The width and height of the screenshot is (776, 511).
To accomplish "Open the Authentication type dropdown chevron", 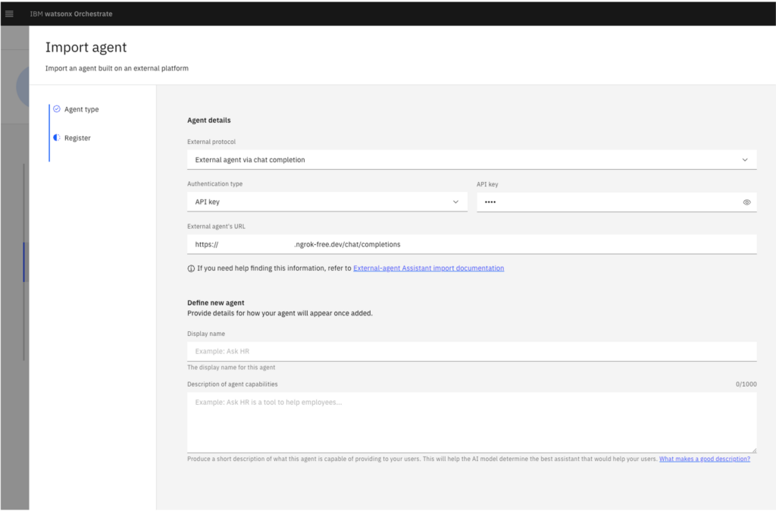I will point(455,202).
